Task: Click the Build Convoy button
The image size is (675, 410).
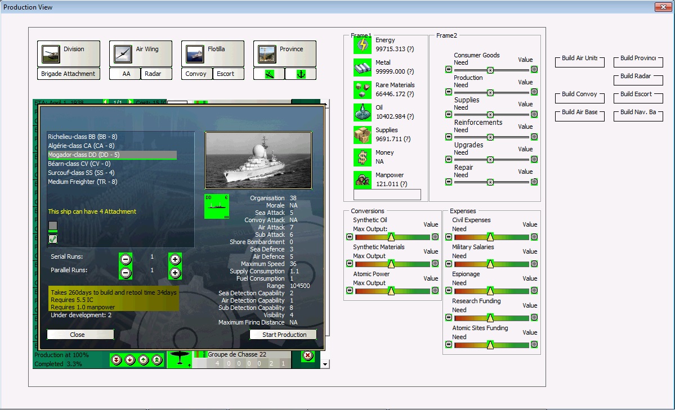Action: 579,98
